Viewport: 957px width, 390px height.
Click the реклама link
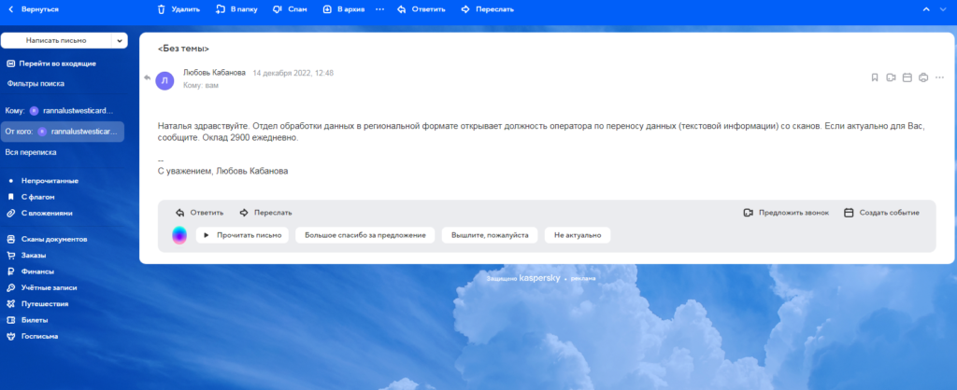point(583,278)
